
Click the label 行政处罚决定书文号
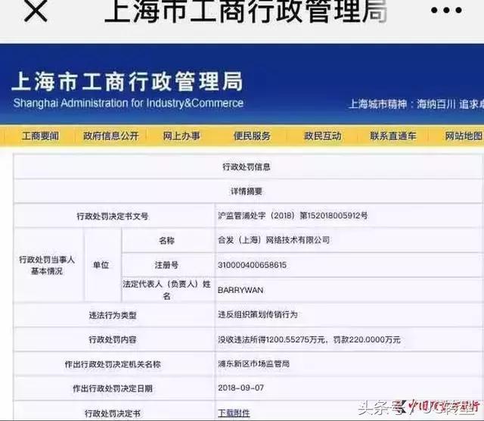pos(113,216)
